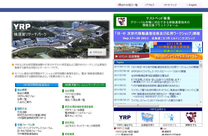Click the YRPとは button on aerial photo
This screenshot has width=208, height=136.
97,52
